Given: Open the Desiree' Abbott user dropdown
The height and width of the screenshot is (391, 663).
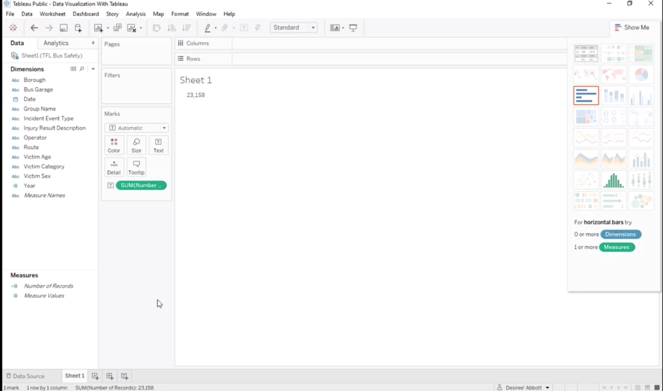Looking at the screenshot, I should pos(523,387).
